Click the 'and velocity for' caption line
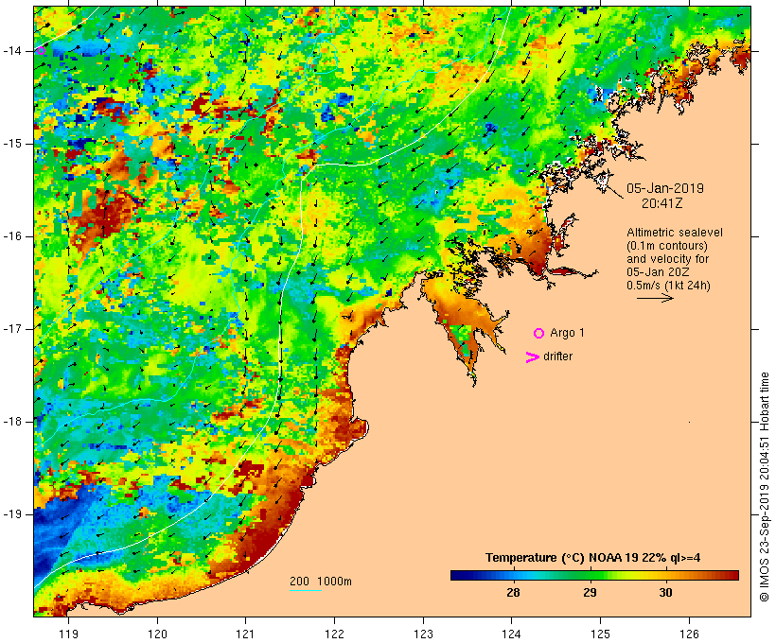Screen dimensions: 776x643 point(667,259)
